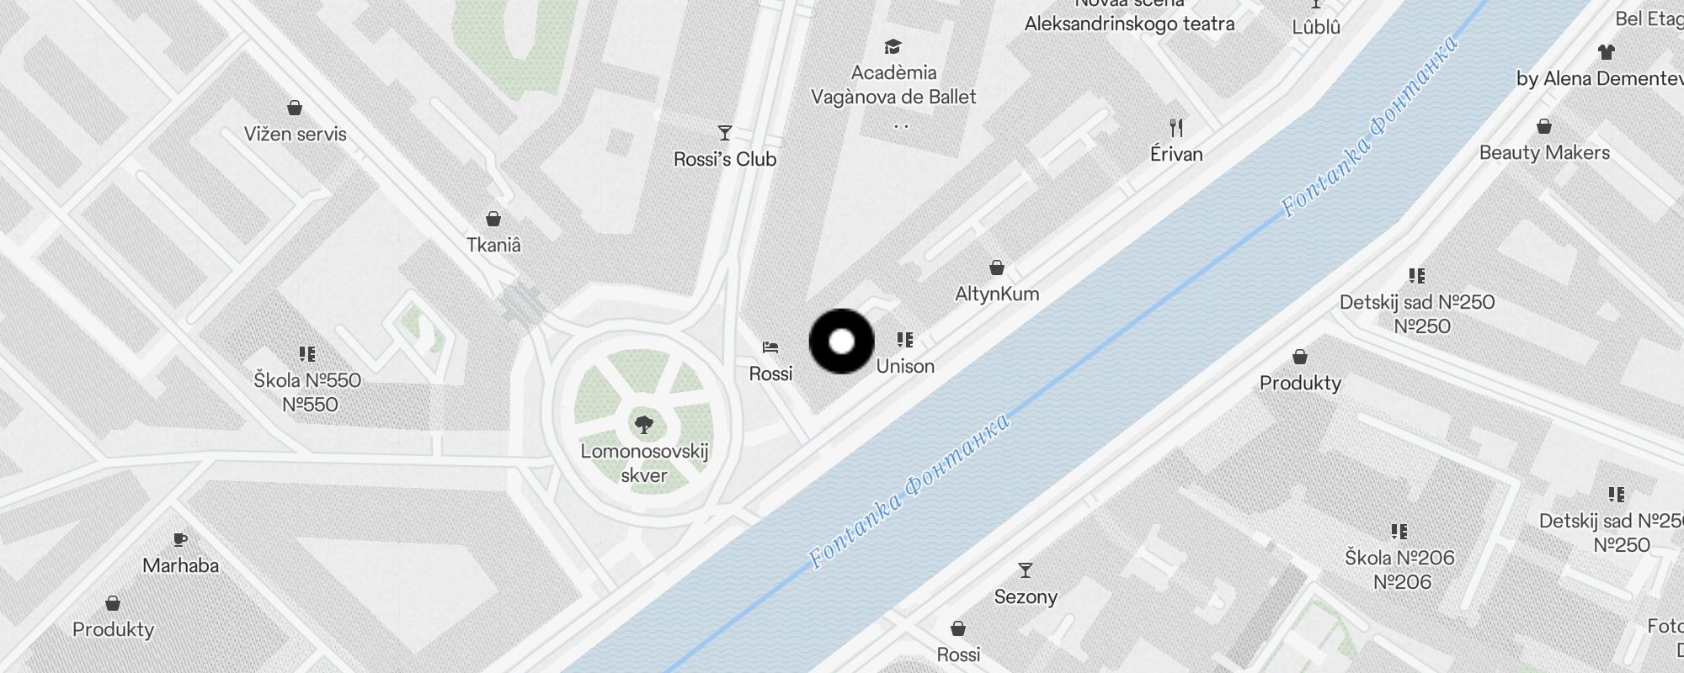Click the shirt icon above by Alena Dementev

pos(1606,51)
